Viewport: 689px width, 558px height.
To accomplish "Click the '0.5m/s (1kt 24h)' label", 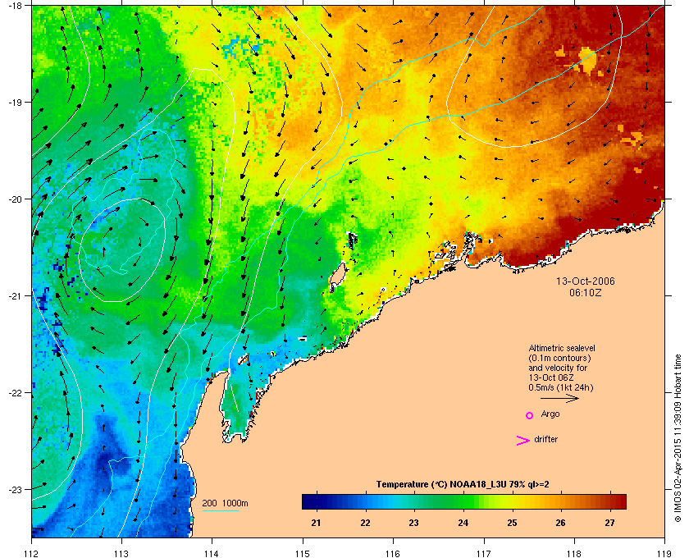I will point(561,388).
